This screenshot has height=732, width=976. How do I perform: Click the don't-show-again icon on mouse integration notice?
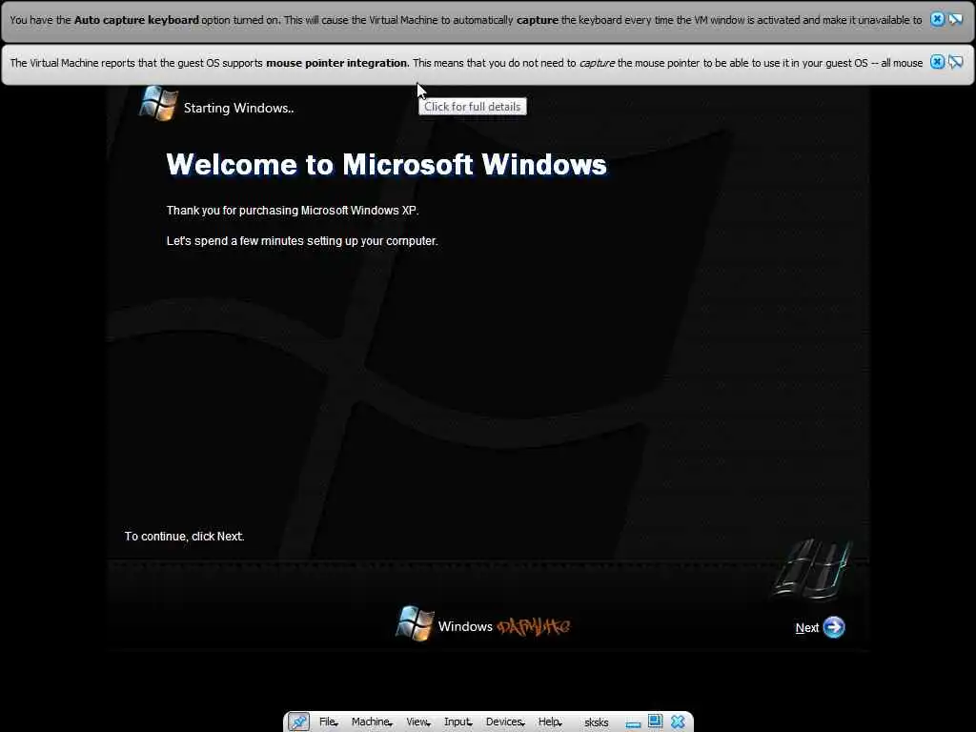coord(956,62)
